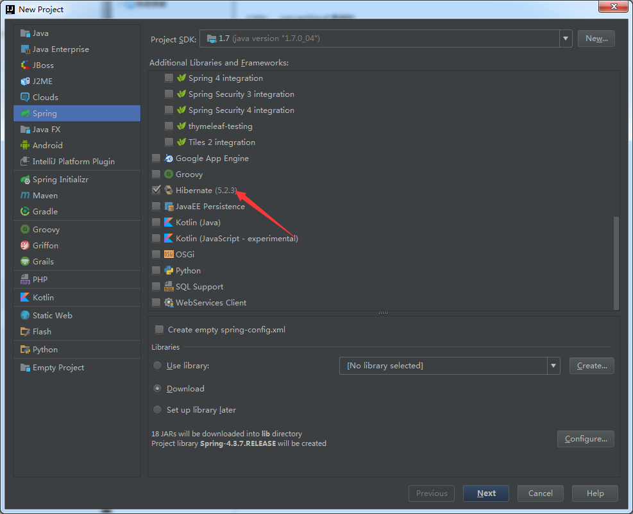Click the Gradle icon in sidebar
Viewport: 633px width, 514px height.
(26, 212)
